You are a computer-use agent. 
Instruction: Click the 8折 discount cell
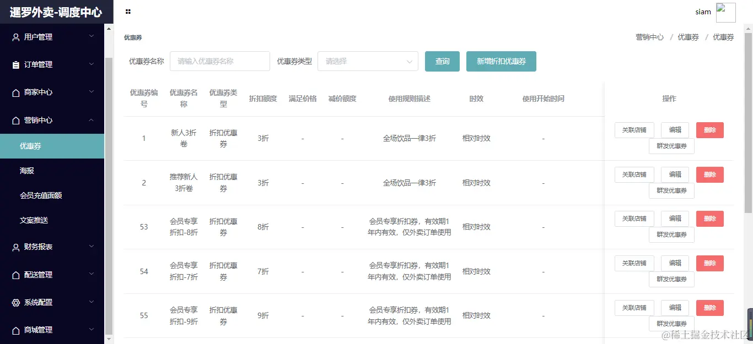pos(263,227)
